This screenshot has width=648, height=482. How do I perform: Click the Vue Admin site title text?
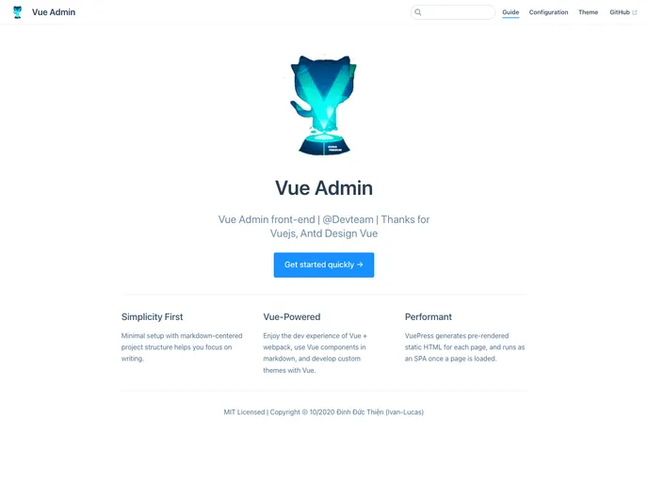pos(54,12)
